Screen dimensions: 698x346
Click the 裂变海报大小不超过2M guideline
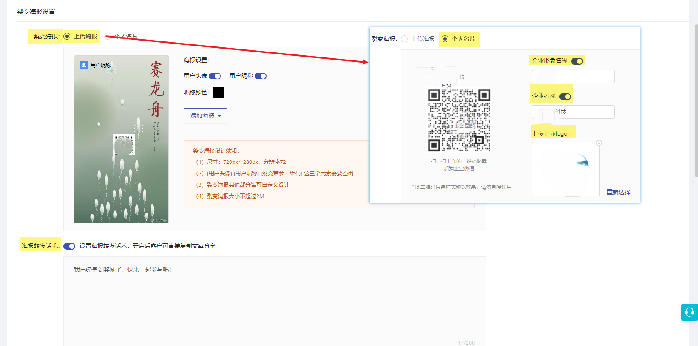pyautogui.click(x=231, y=196)
